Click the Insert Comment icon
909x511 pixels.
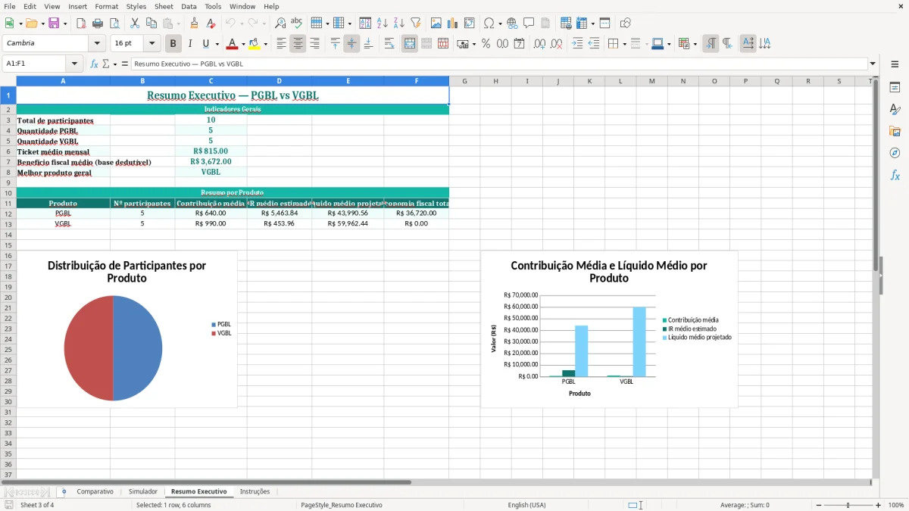[x=529, y=23]
